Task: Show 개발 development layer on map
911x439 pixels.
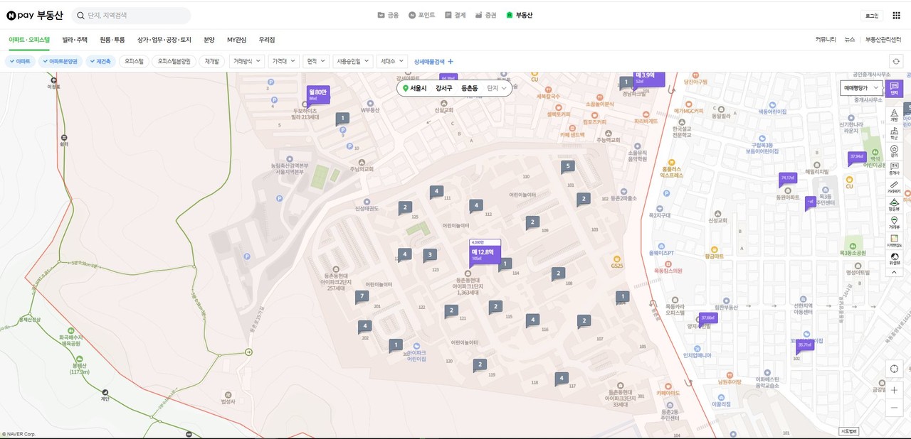Action: [x=895, y=115]
